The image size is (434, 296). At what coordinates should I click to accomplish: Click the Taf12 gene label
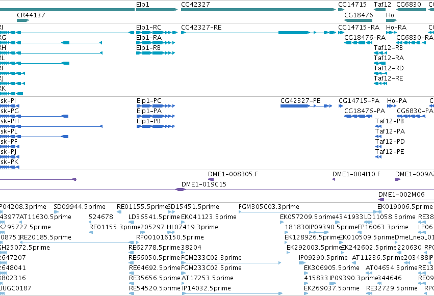pos(382,5)
